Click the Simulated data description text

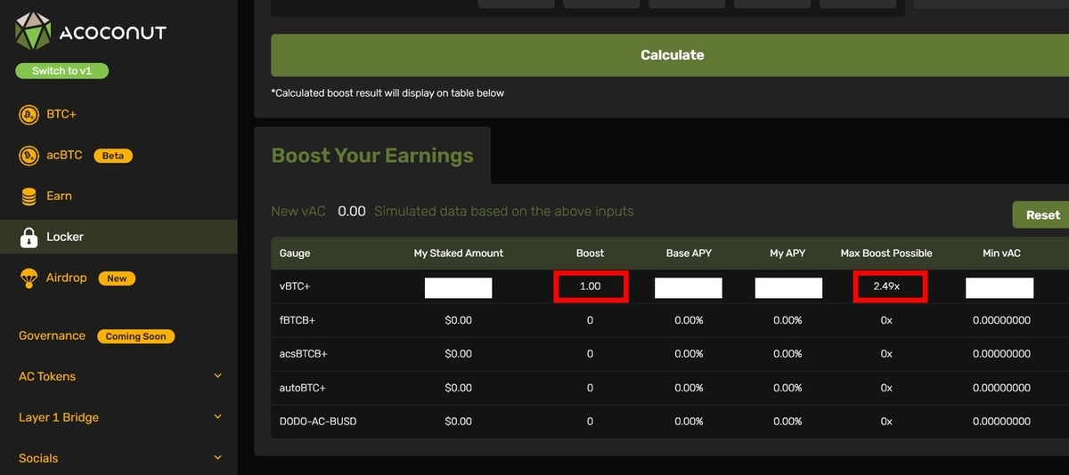[x=504, y=212]
